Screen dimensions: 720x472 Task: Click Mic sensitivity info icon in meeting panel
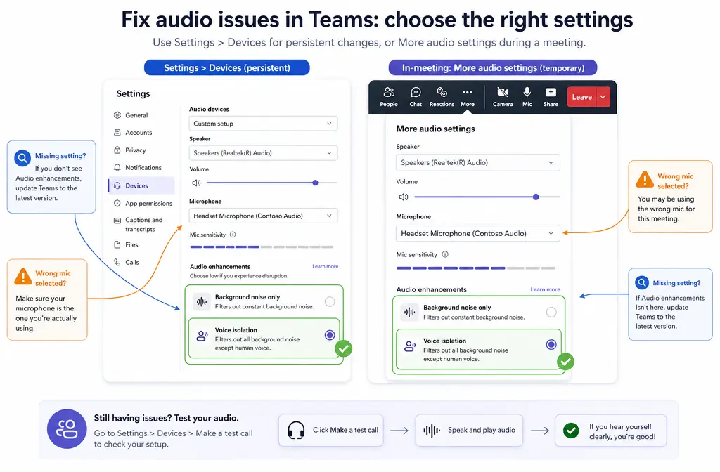(445, 254)
